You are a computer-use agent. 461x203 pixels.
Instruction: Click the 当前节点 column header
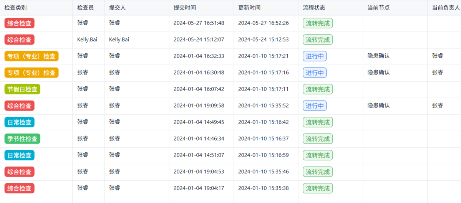[378, 7]
